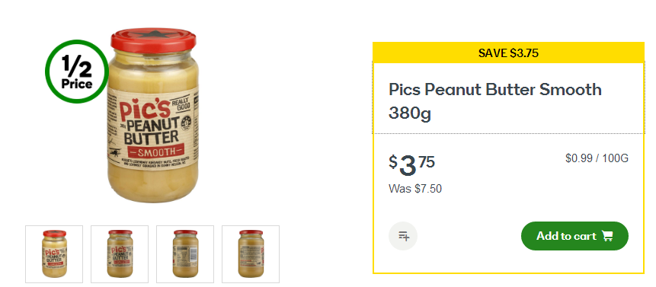This screenshot has width=656, height=287.
Task: Select the first front-view jar thumbnail
Action: click(x=54, y=254)
